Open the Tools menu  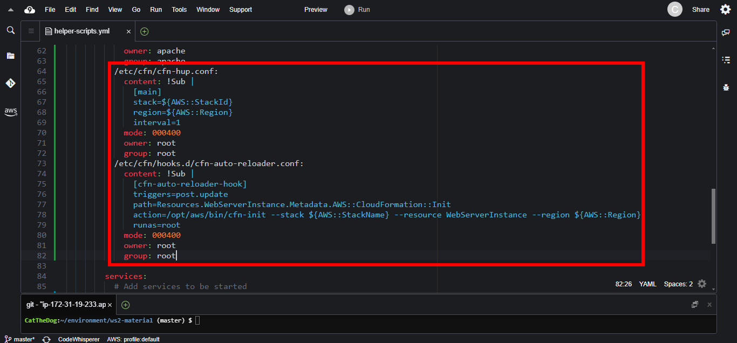(179, 10)
